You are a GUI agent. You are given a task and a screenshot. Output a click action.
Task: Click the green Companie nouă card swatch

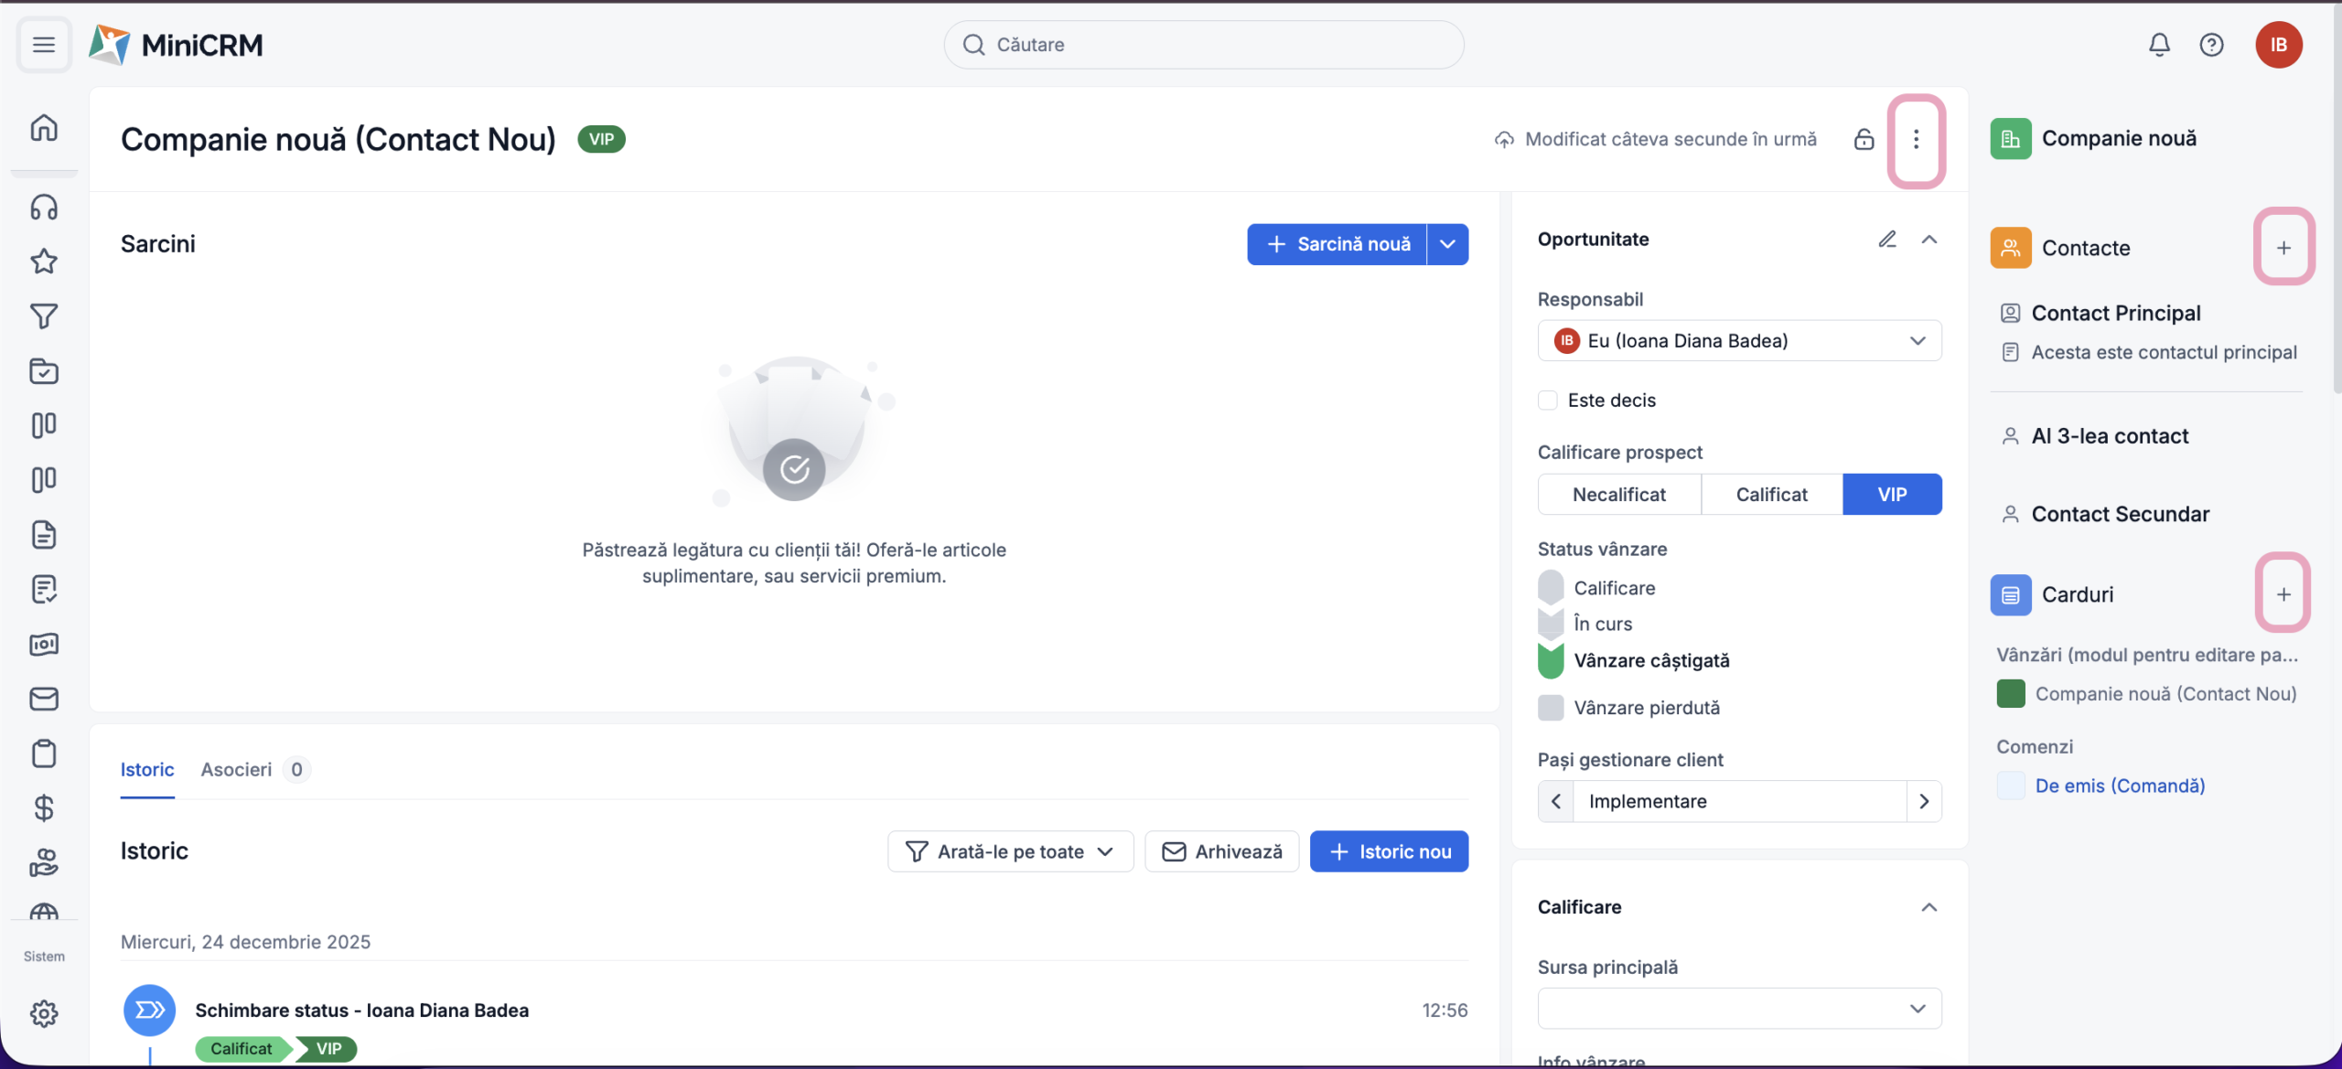(x=2010, y=694)
